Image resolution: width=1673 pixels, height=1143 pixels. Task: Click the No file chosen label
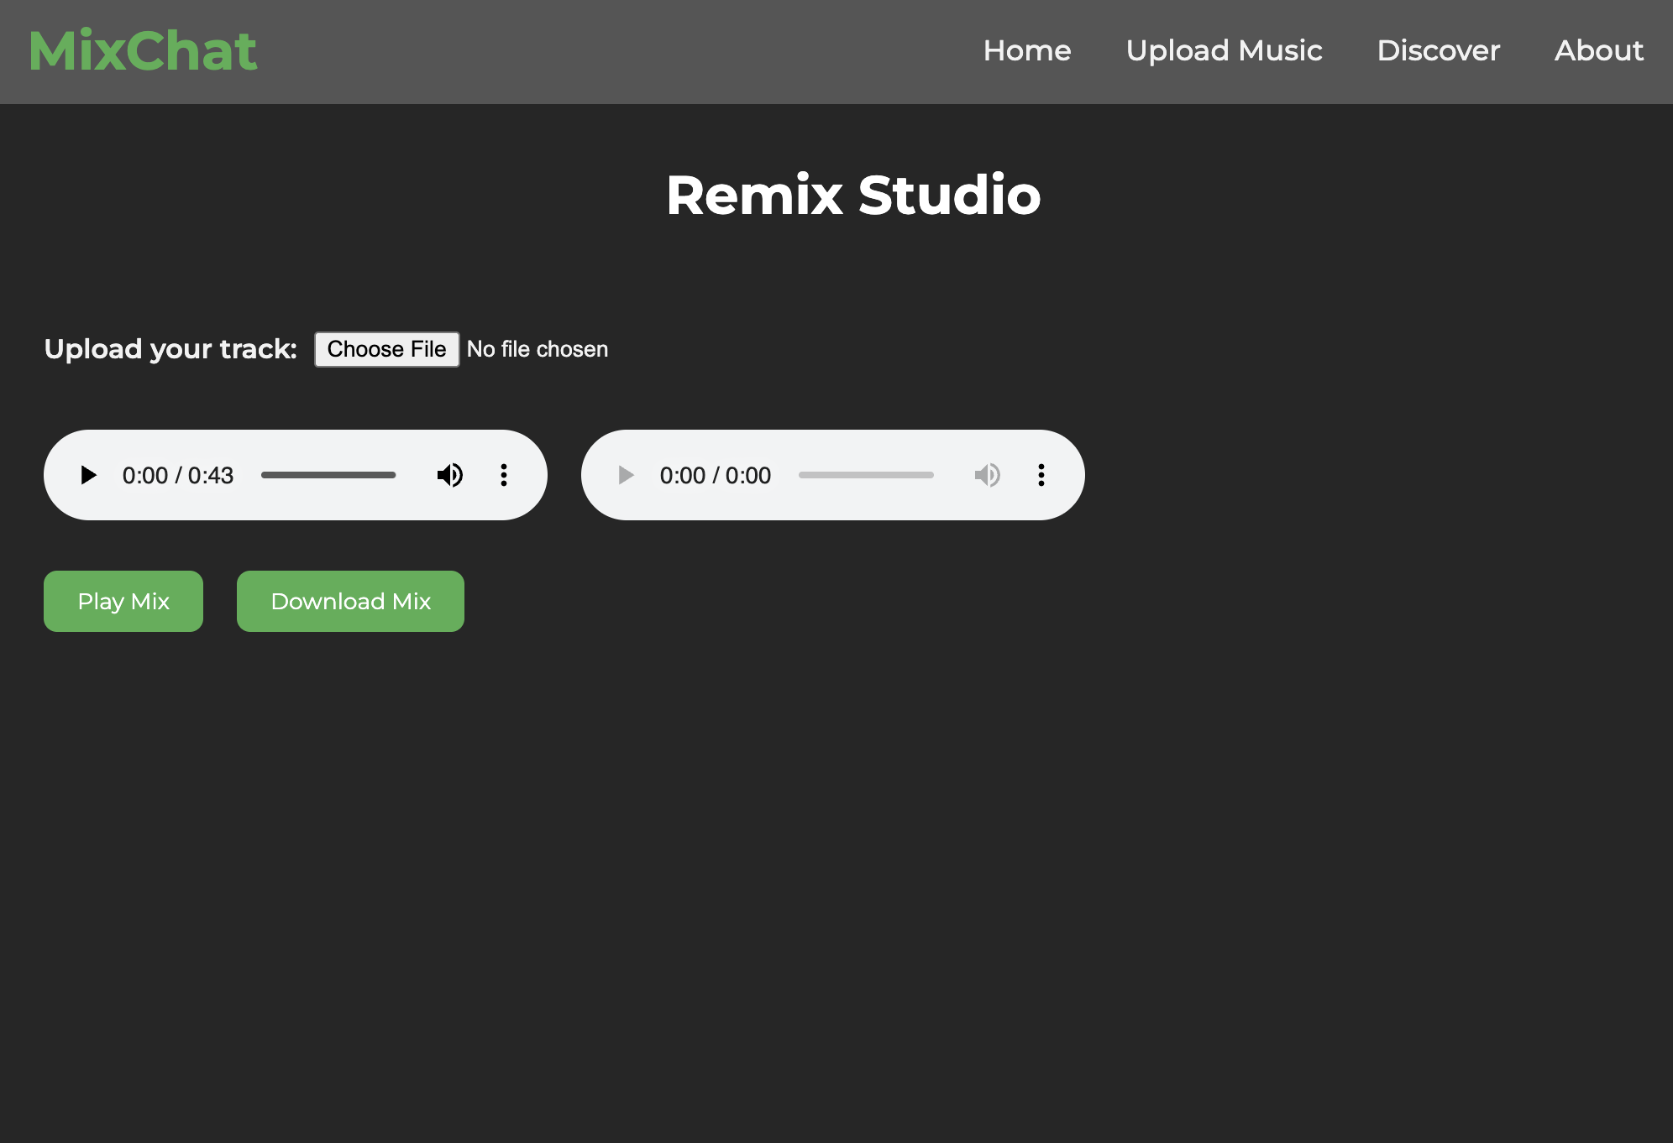click(538, 349)
